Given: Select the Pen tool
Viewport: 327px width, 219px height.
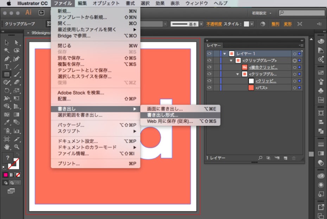Looking at the screenshot, I should [7, 58].
